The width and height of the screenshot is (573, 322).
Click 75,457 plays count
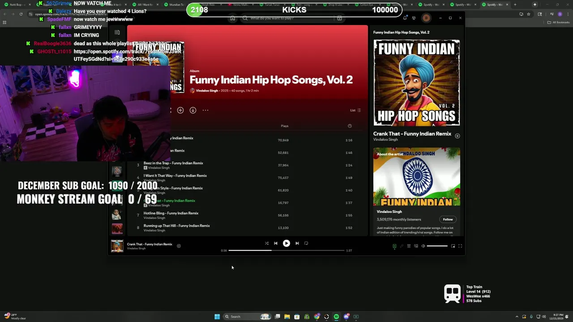tap(283, 178)
